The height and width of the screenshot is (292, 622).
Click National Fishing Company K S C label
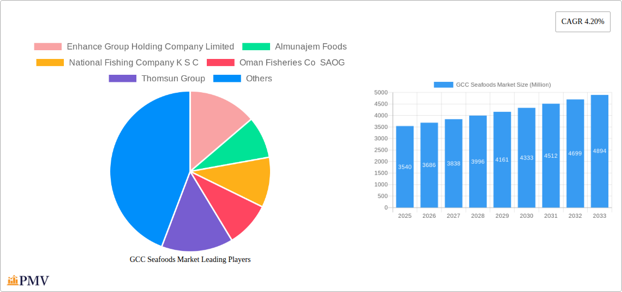coord(134,63)
